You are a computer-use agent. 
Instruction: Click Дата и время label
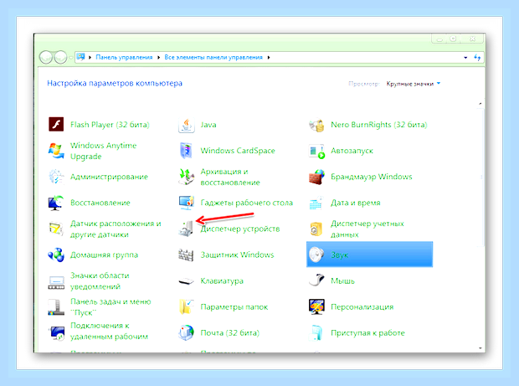[x=356, y=203]
